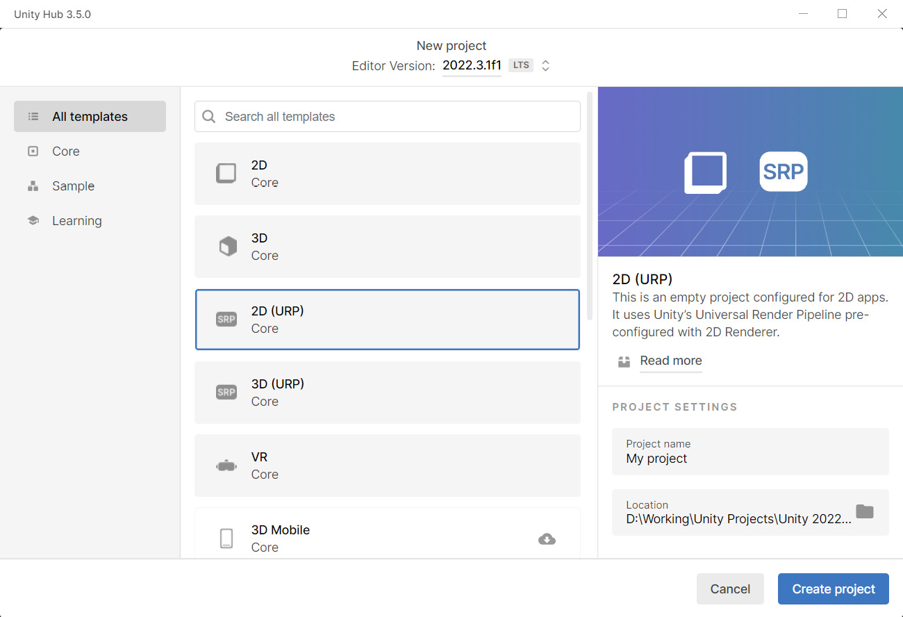Click the template list vertical scrollbar
The height and width of the screenshot is (617, 903).
590,208
